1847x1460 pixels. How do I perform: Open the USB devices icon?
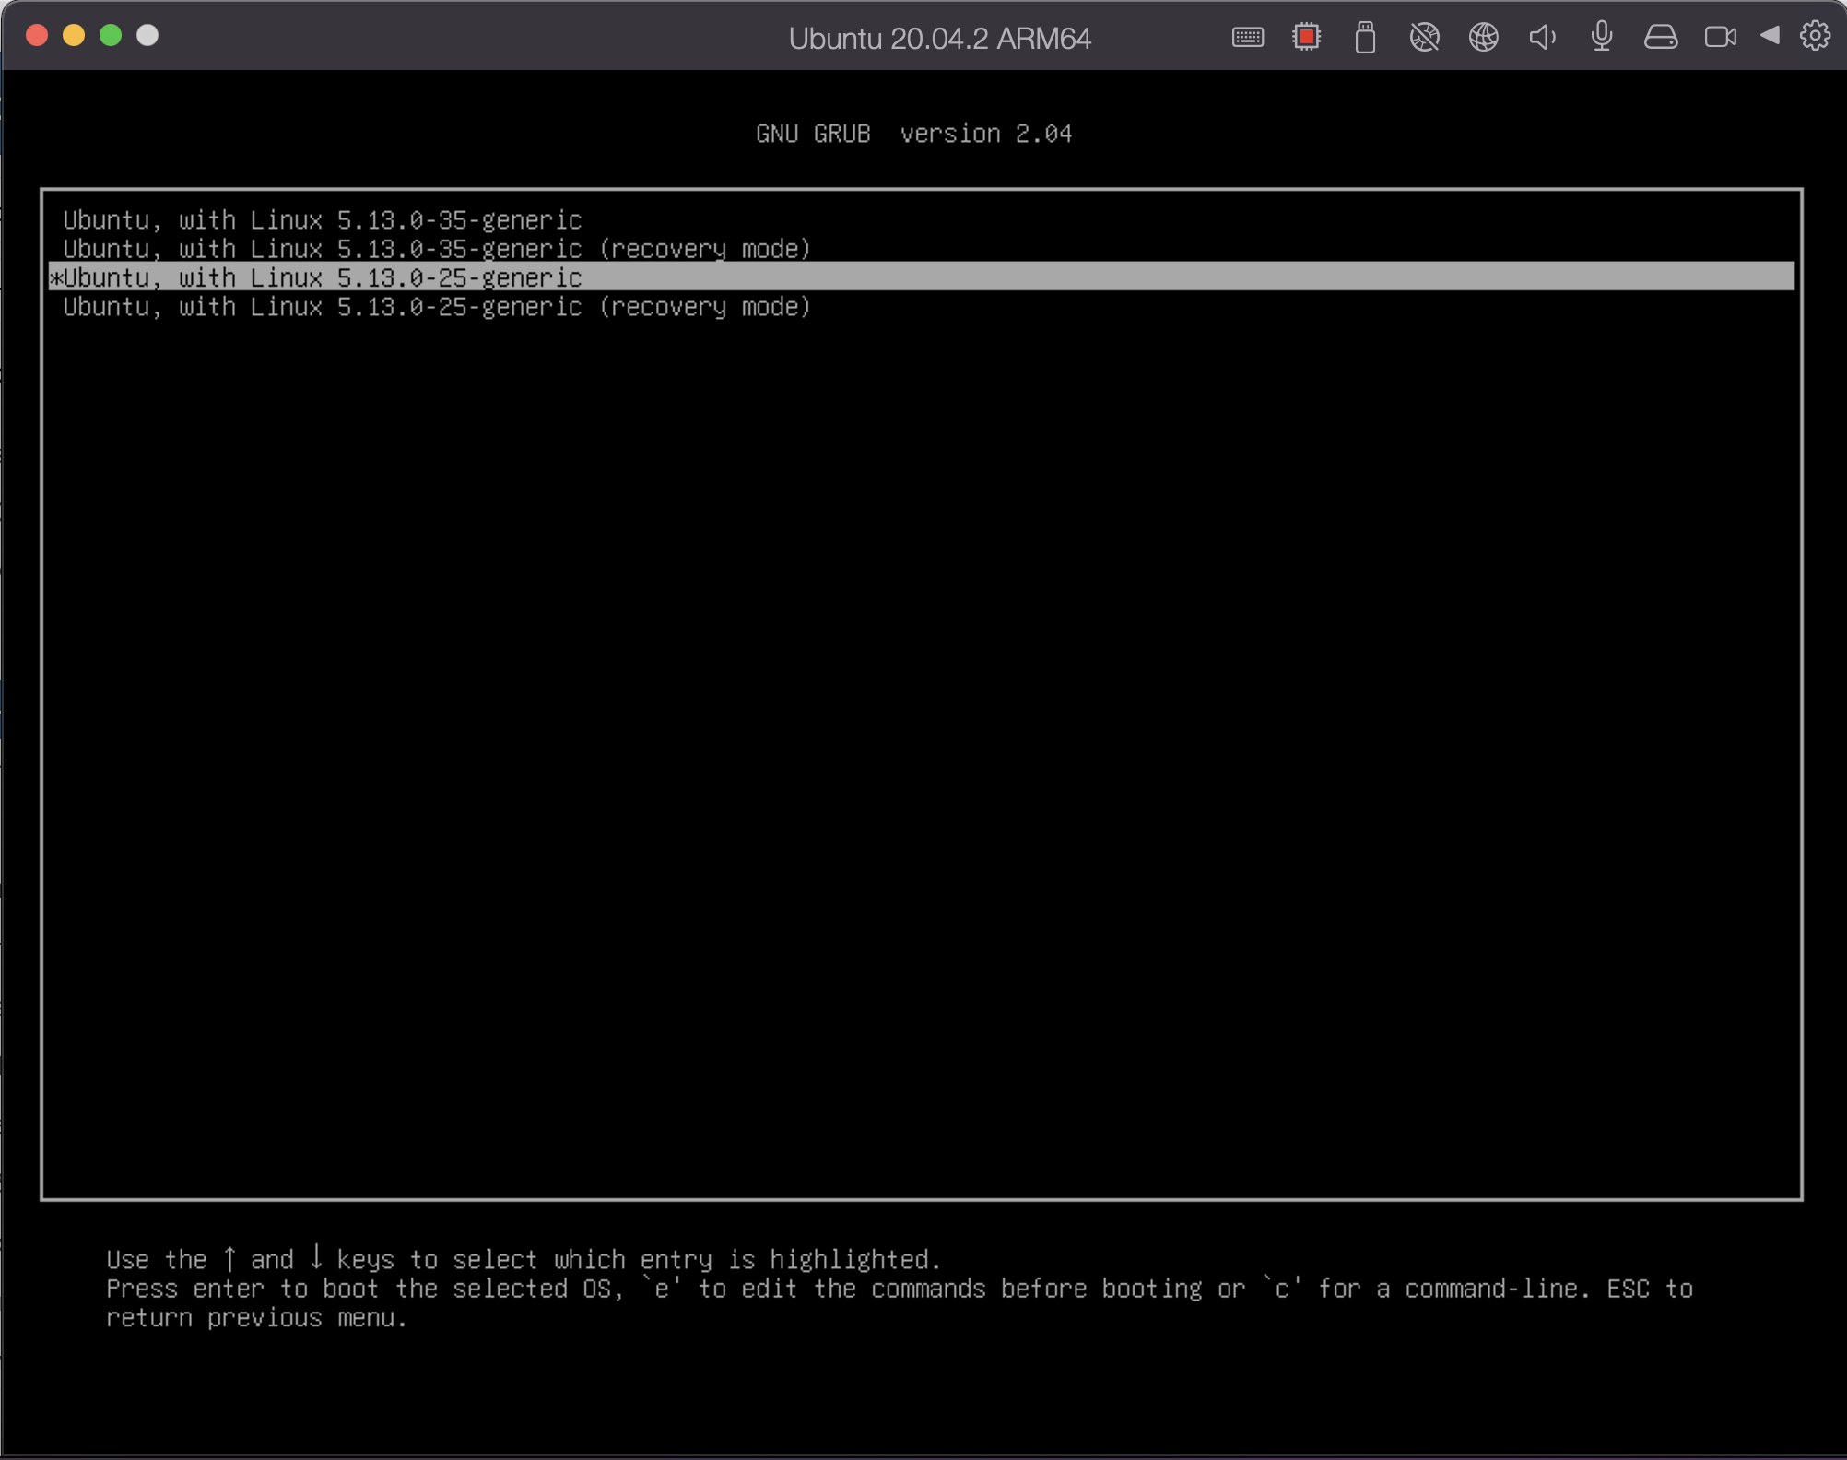coord(1365,37)
